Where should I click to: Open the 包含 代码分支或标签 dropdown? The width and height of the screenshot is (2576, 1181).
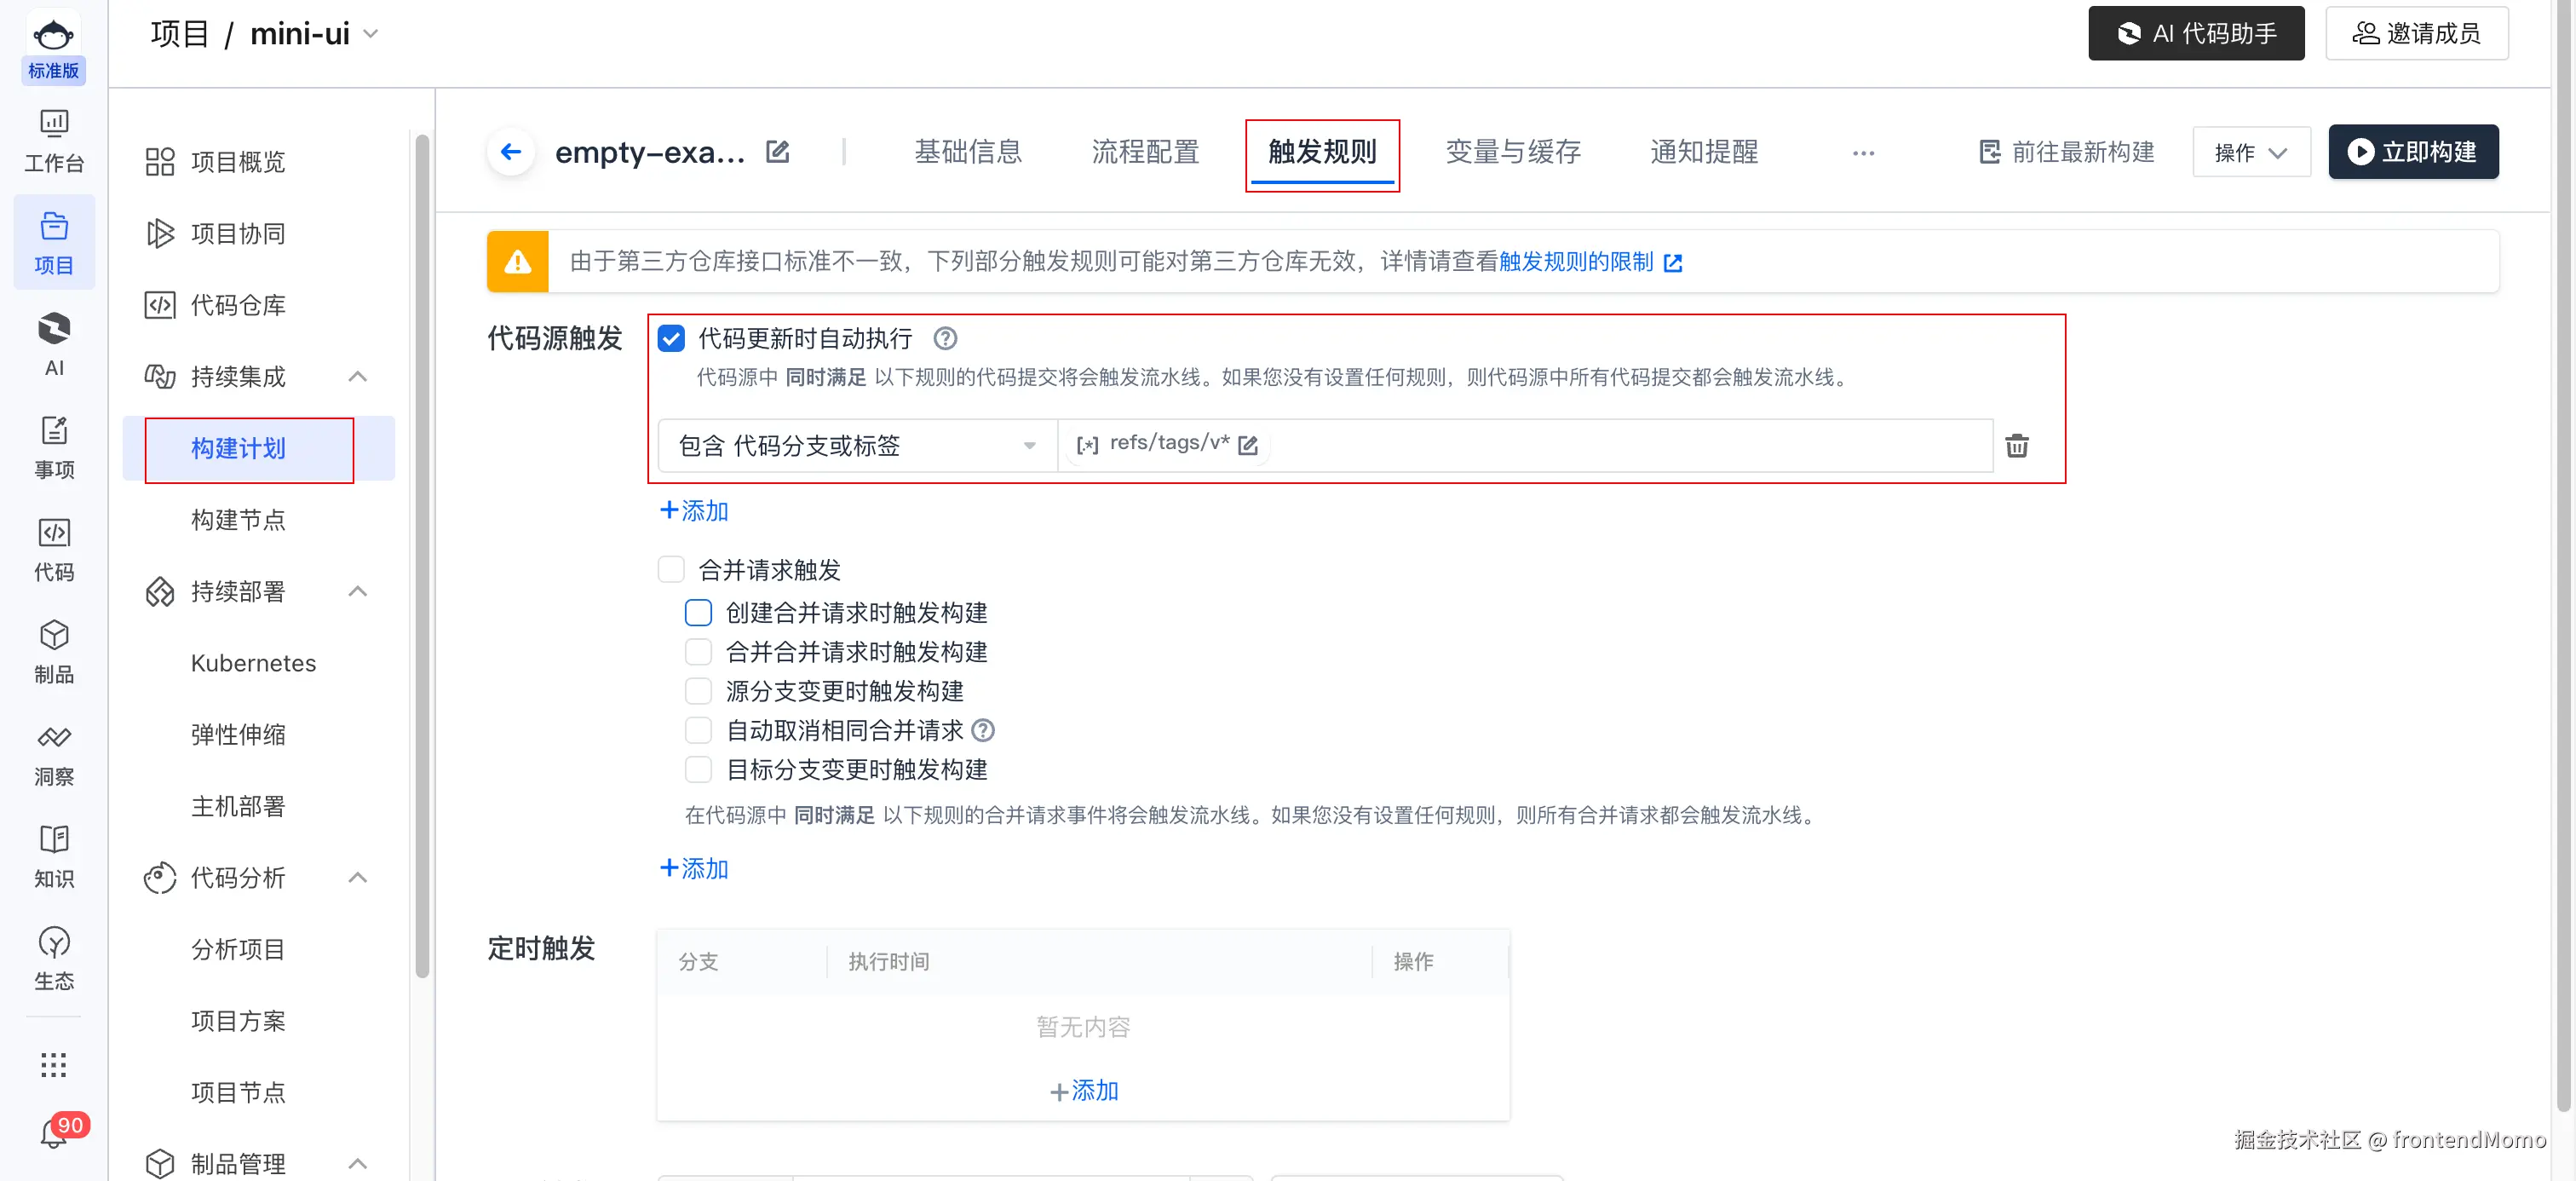click(856, 446)
